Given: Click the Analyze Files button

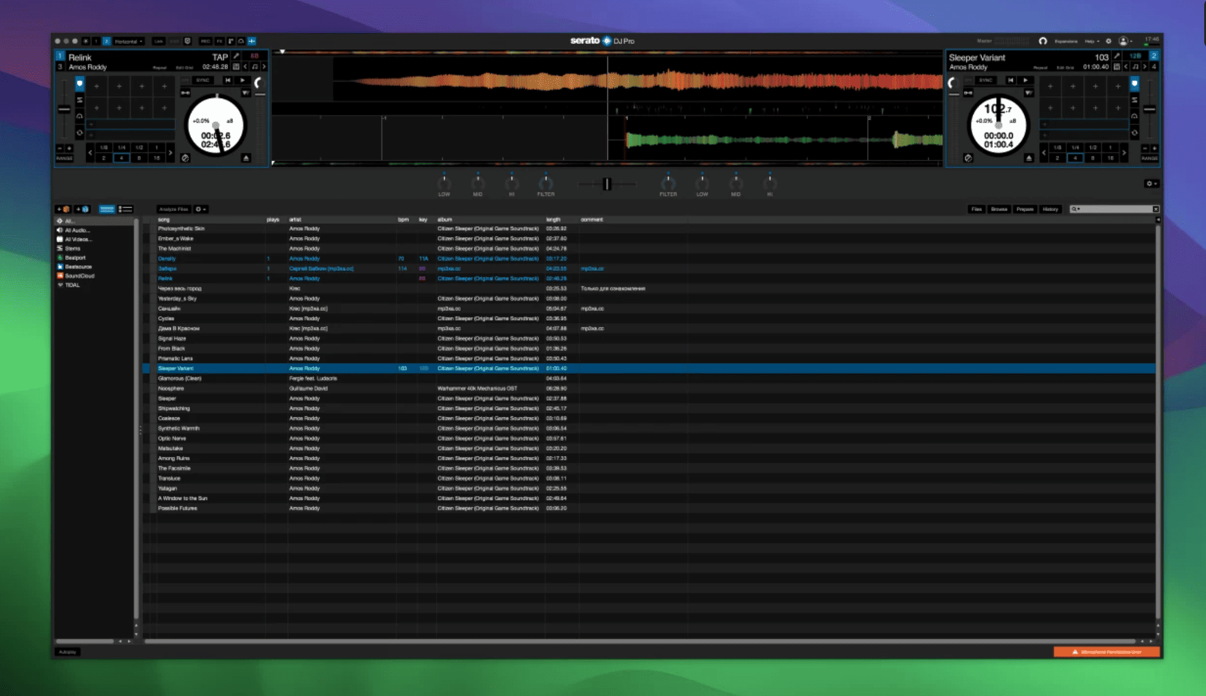Looking at the screenshot, I should [x=173, y=209].
